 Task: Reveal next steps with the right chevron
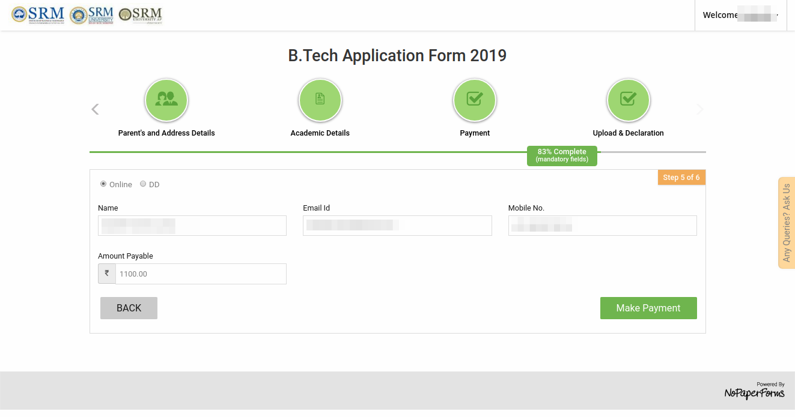tap(699, 109)
